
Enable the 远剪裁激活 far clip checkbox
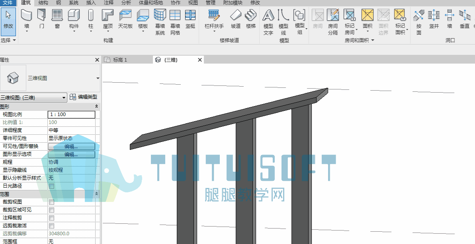[x=51, y=226]
